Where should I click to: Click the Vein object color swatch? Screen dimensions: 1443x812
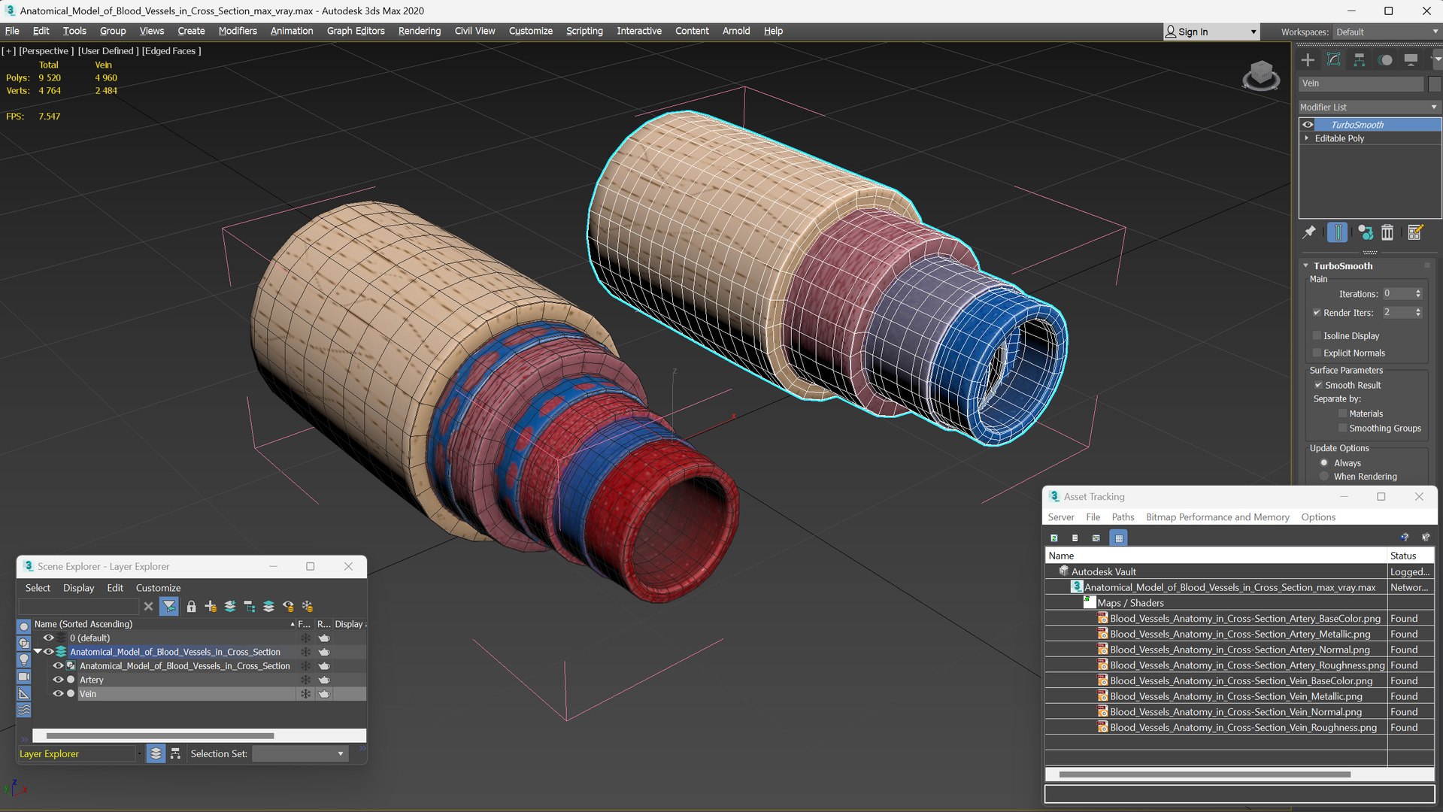pos(1434,83)
